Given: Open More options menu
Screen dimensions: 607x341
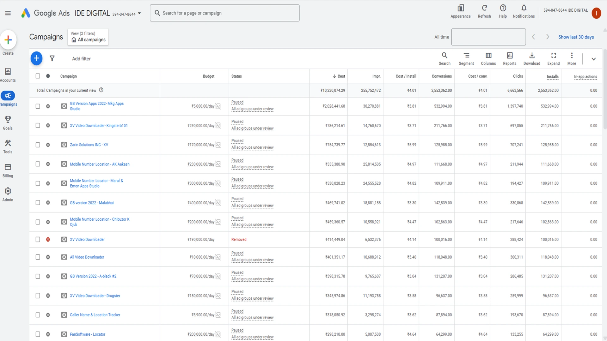Looking at the screenshot, I should pos(572,59).
